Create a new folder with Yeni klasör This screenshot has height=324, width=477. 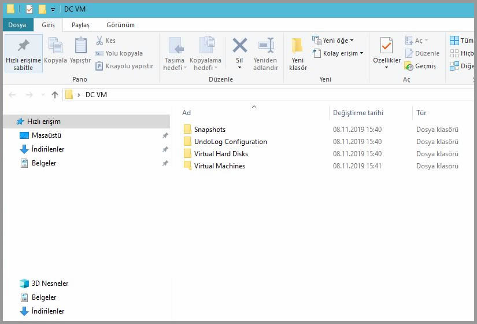tap(298, 53)
